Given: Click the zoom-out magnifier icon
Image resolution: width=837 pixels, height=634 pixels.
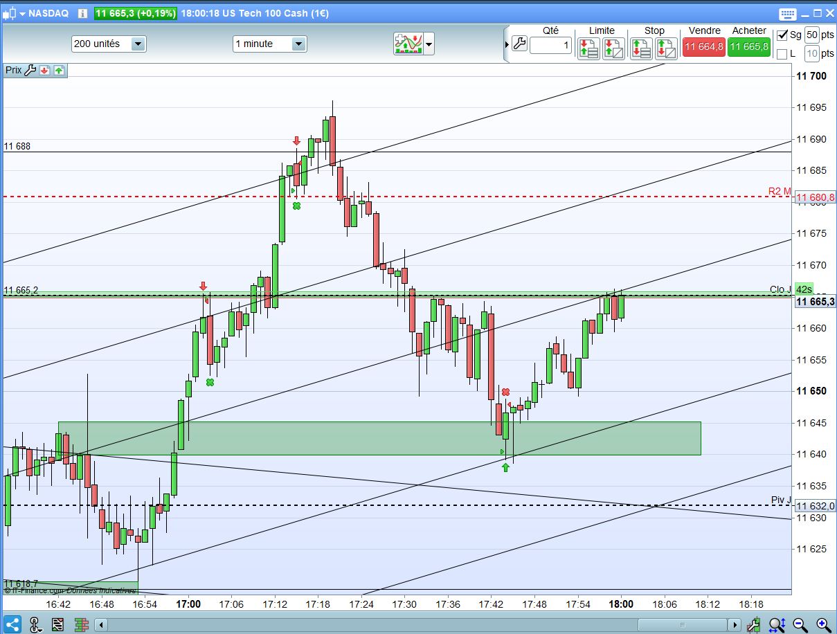Looking at the screenshot, I should tap(800, 625).
